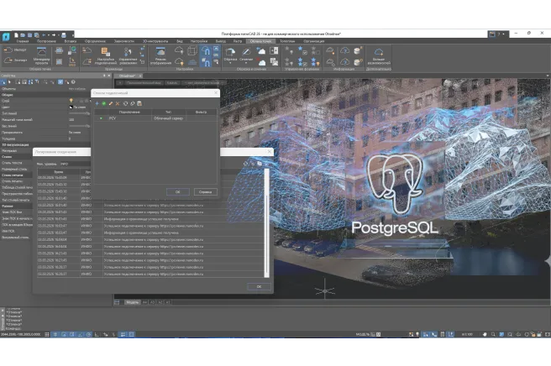This screenshot has height=366, width=551.
Task: Close the Список подключений dialog
Action: click(216, 93)
